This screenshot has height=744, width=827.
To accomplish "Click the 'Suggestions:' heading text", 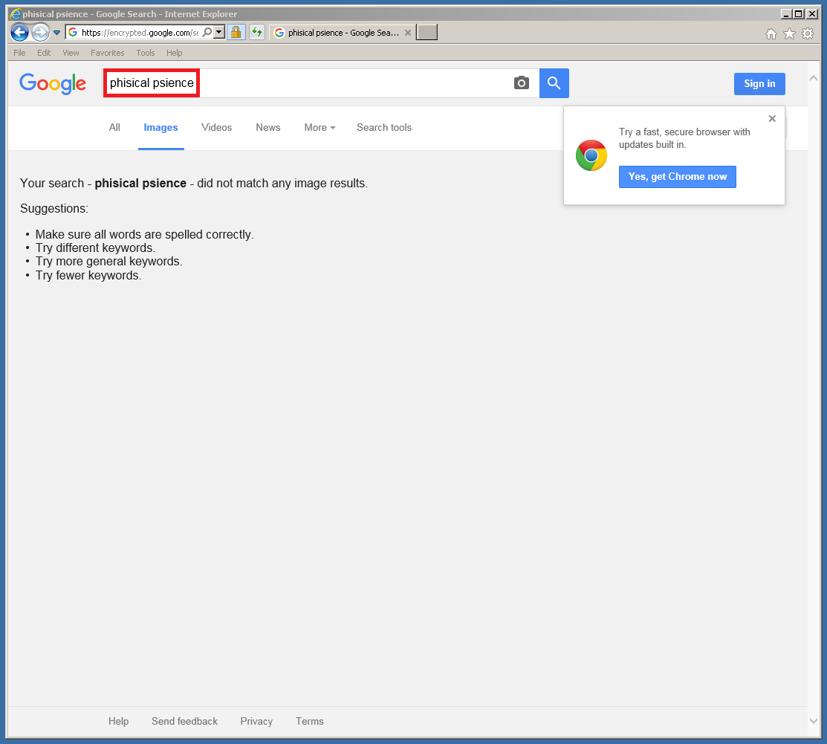I will (x=54, y=208).
